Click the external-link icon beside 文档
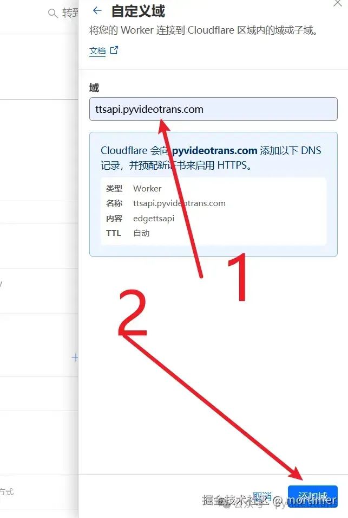348x518 pixels. (114, 50)
